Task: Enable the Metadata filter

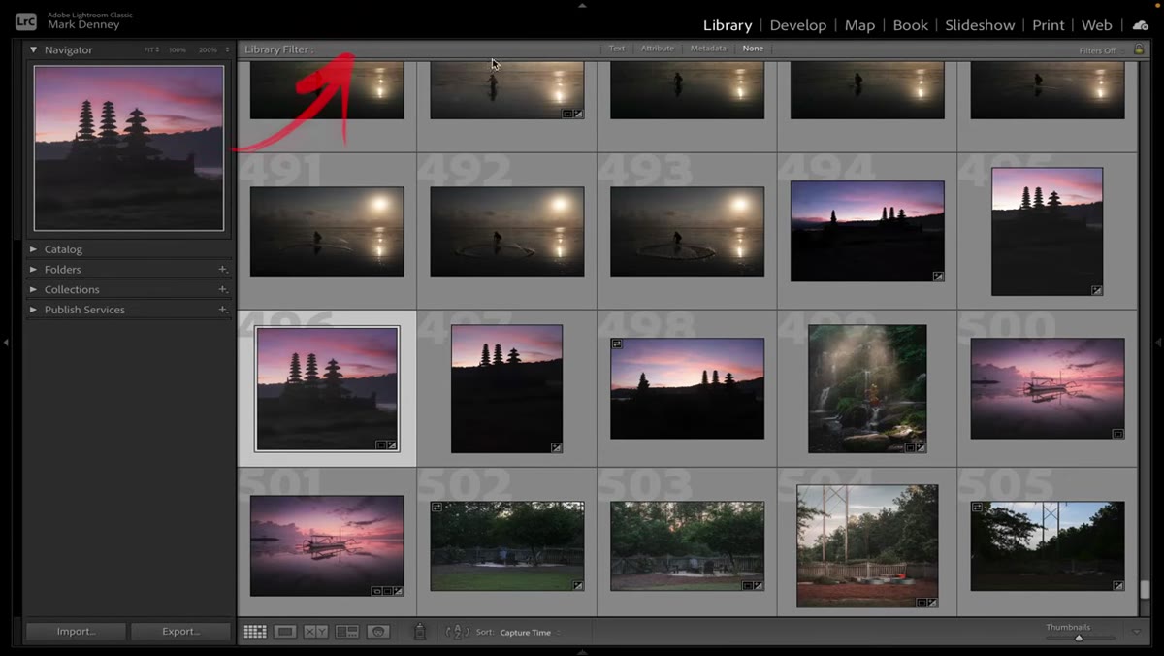Action: (708, 49)
